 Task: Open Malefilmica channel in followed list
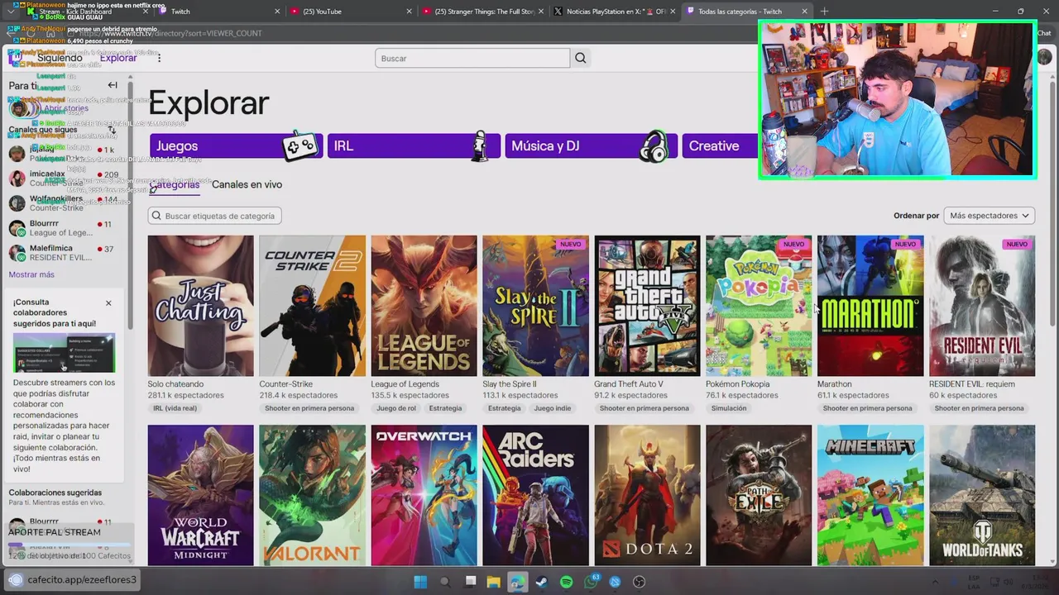(x=65, y=253)
